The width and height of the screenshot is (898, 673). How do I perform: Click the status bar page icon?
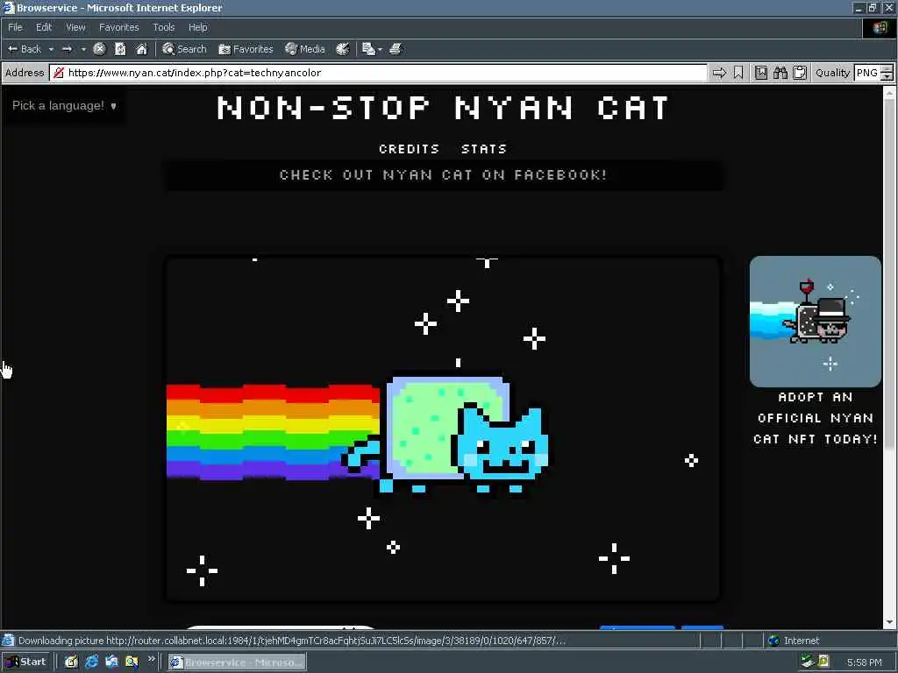[x=8, y=641]
